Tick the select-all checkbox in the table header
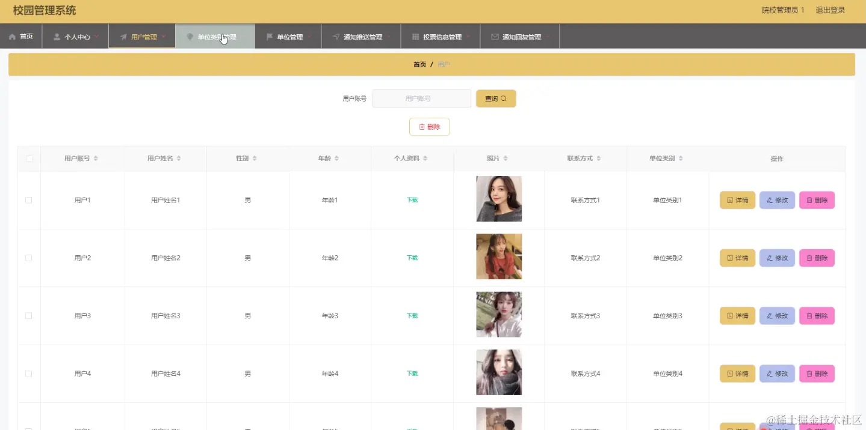 [x=29, y=159]
